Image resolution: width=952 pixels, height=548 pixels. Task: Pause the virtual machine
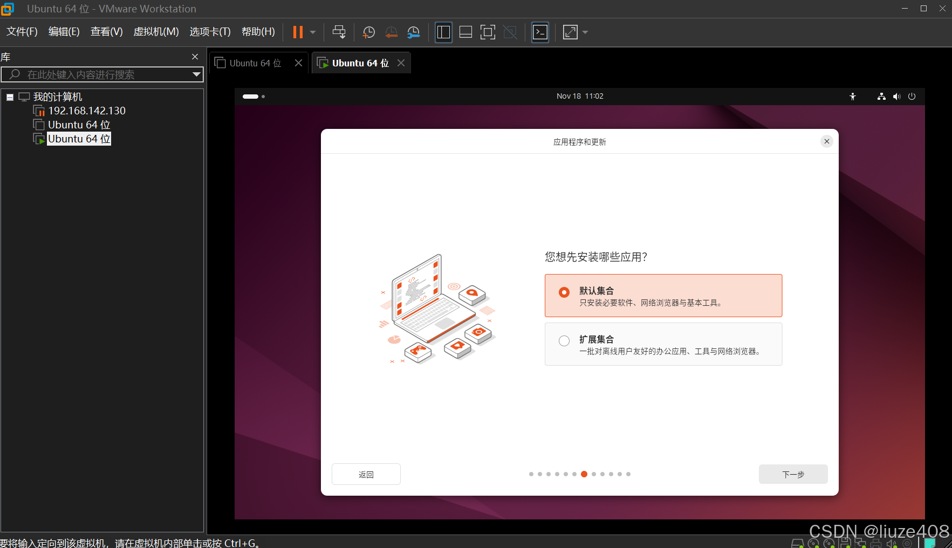[x=298, y=32]
